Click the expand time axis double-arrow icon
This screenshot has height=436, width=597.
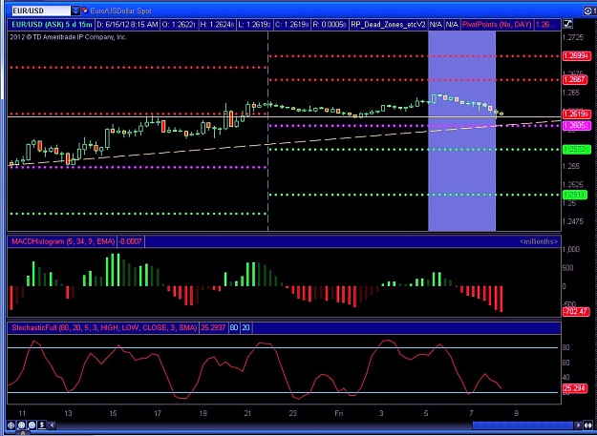588,425
